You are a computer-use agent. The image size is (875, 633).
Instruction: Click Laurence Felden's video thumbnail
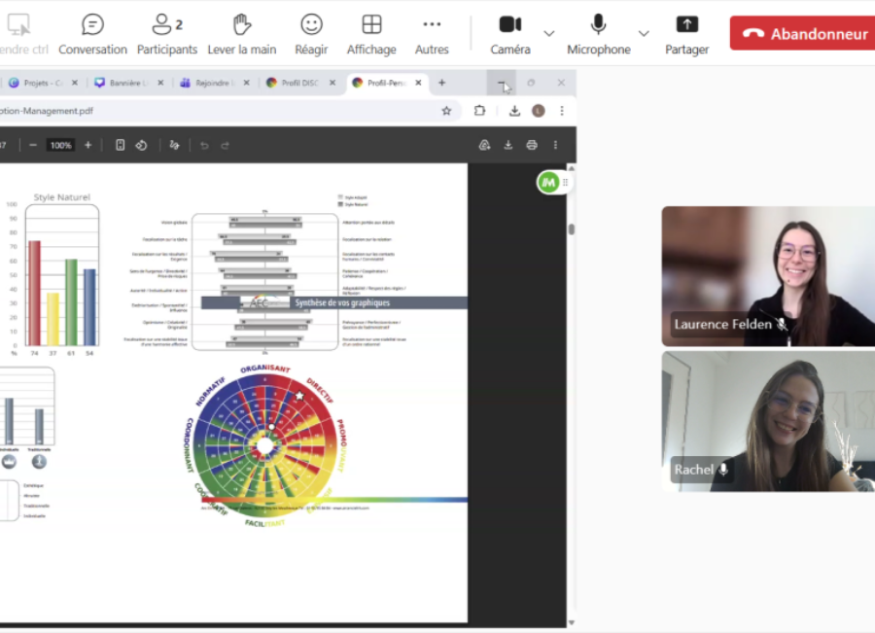pyautogui.click(x=768, y=275)
